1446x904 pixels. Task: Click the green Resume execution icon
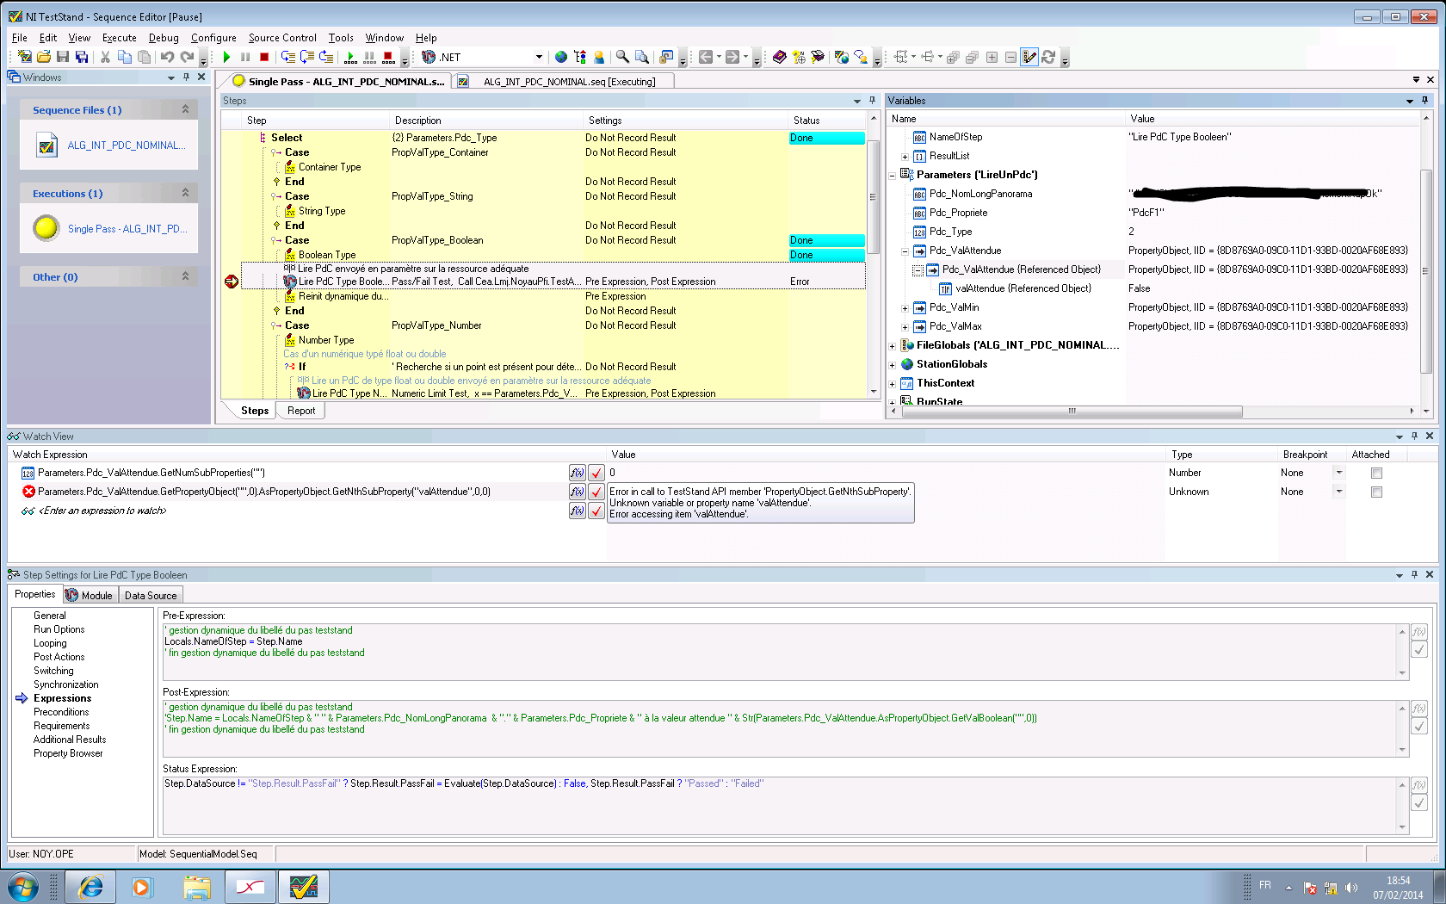pos(226,57)
